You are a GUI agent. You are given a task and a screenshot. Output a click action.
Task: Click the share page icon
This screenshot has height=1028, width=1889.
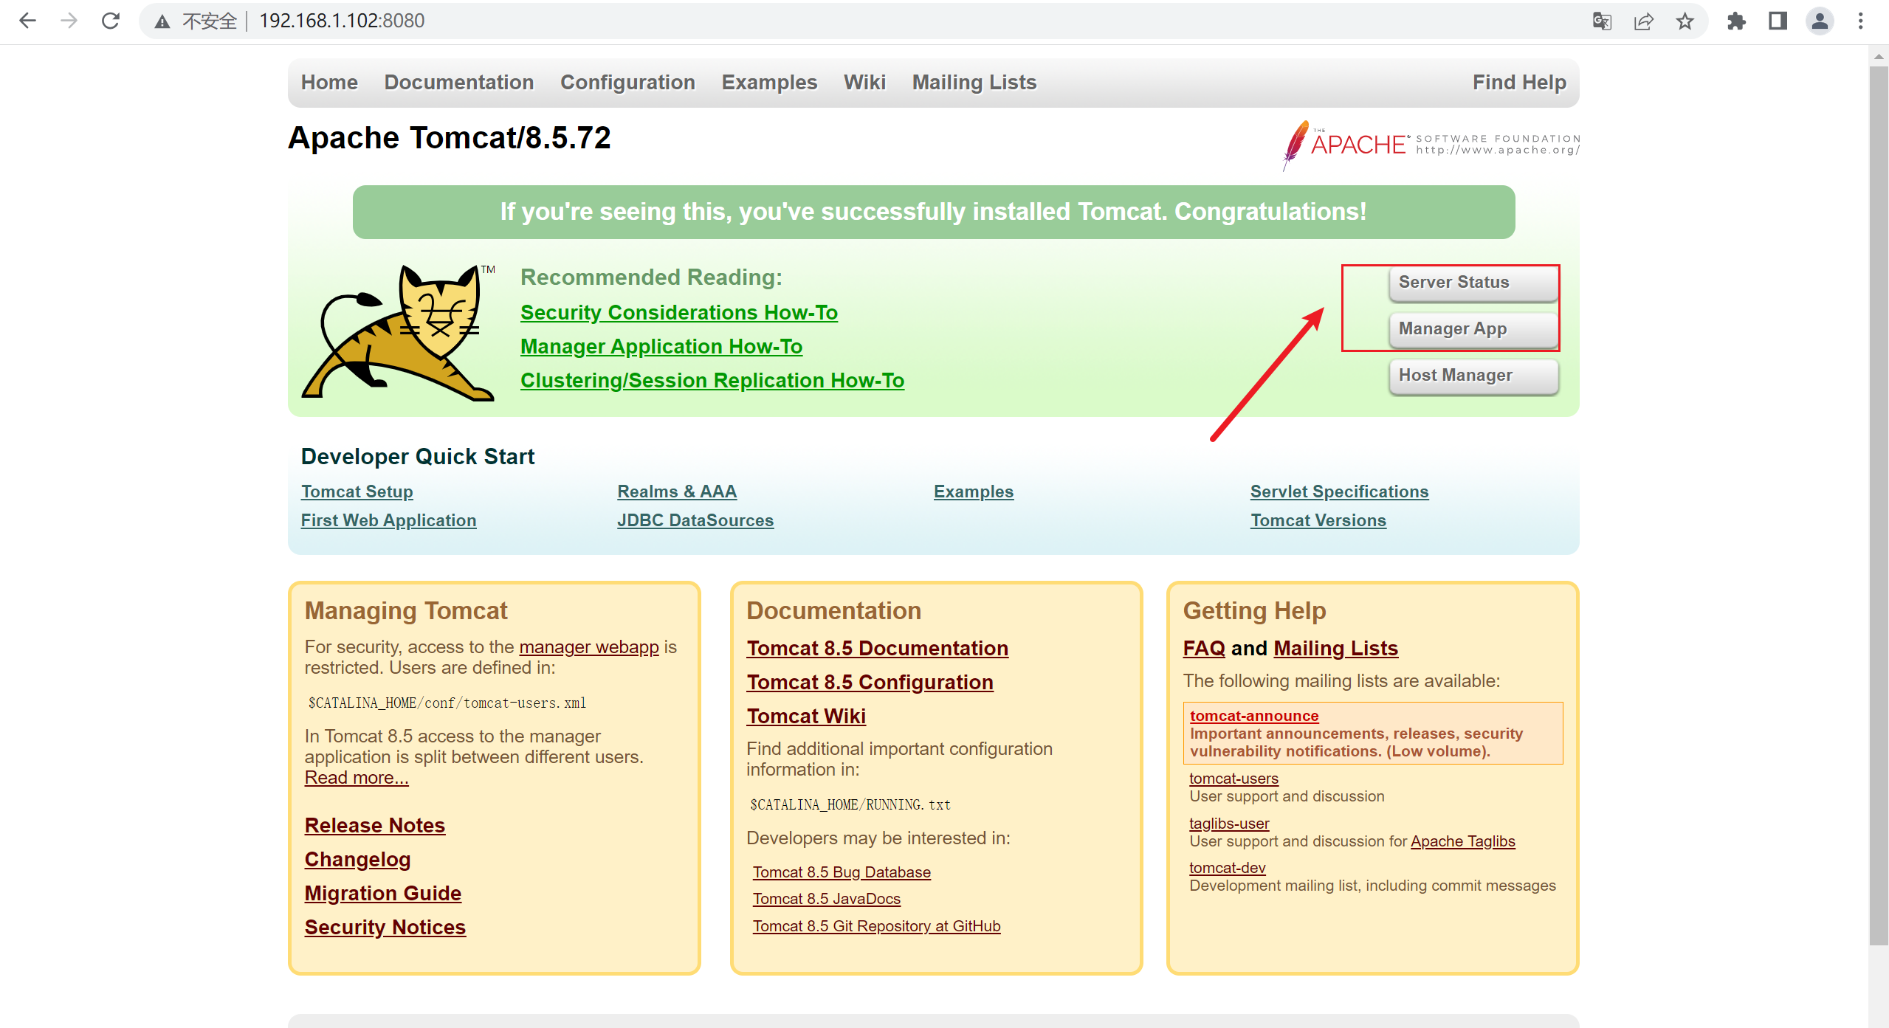click(x=1643, y=21)
